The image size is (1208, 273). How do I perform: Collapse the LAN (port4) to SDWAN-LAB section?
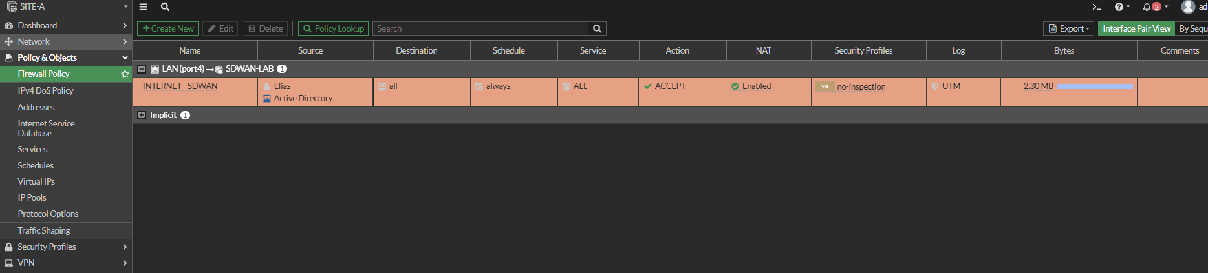pos(142,69)
